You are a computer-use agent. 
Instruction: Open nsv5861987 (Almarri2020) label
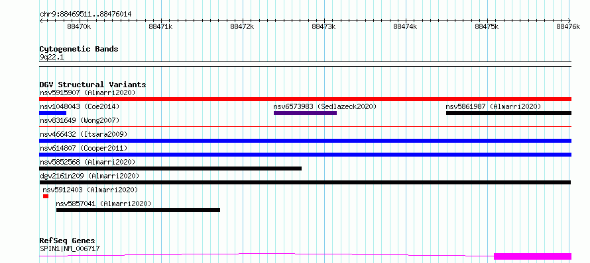(x=493, y=106)
